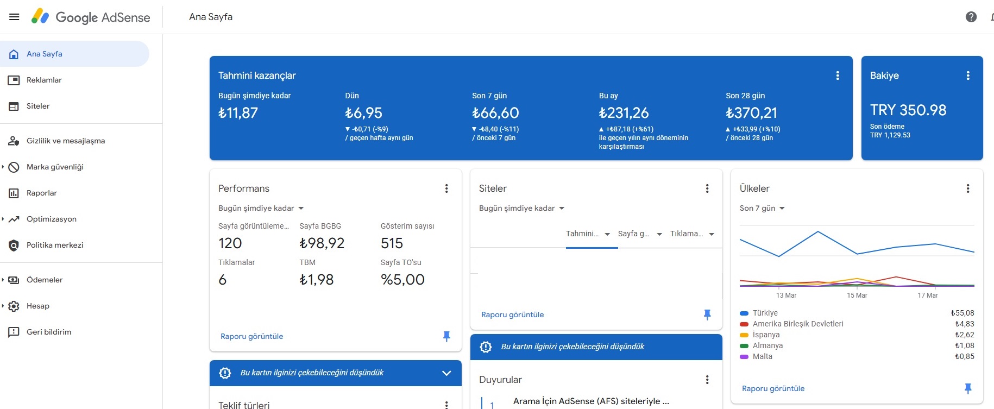This screenshot has height=409, width=994.
Task: Open Politika merkezi in sidebar
Action: tap(74, 245)
